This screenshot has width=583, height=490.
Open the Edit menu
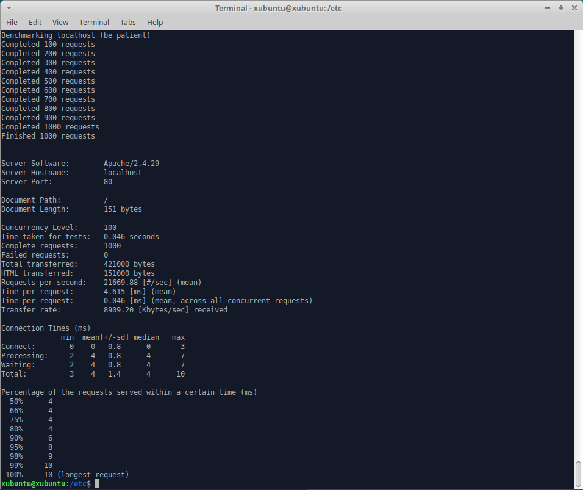(x=35, y=23)
